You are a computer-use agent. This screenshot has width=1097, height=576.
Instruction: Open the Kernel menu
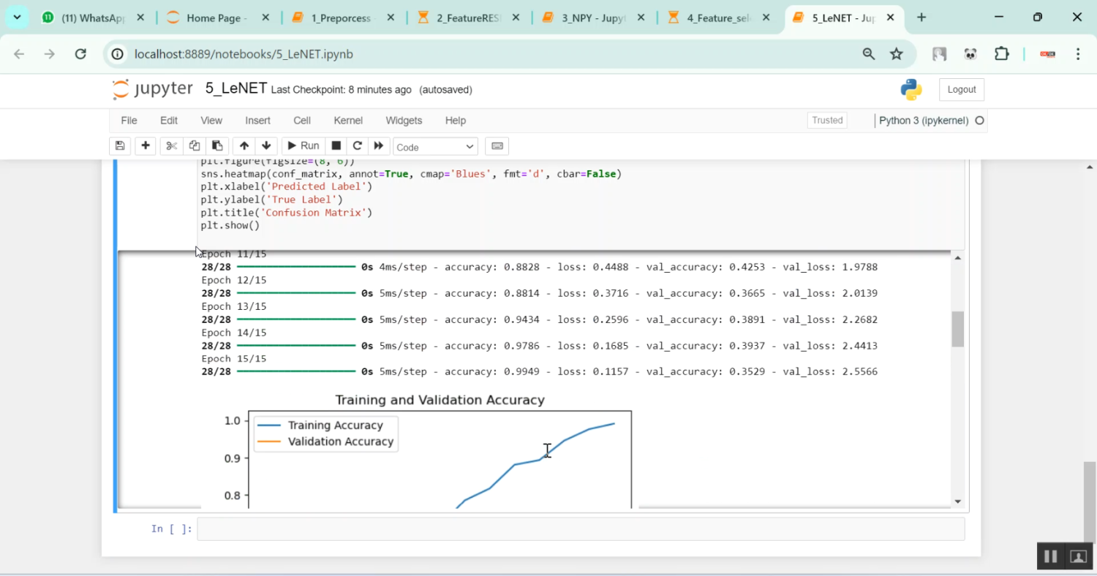tap(348, 121)
